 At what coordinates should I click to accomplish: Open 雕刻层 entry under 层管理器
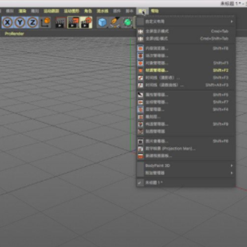click(186, 117)
